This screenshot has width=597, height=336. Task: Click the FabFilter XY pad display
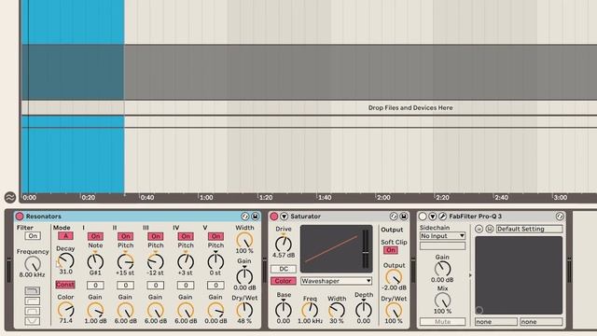tap(519, 275)
